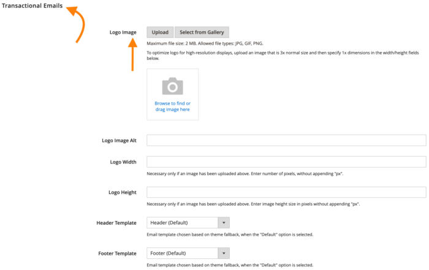The height and width of the screenshot is (270, 429).
Task: Focus the Logo Image Alt input field
Action: point(286,140)
